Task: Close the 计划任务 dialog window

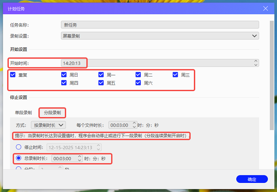Action: point(266,8)
